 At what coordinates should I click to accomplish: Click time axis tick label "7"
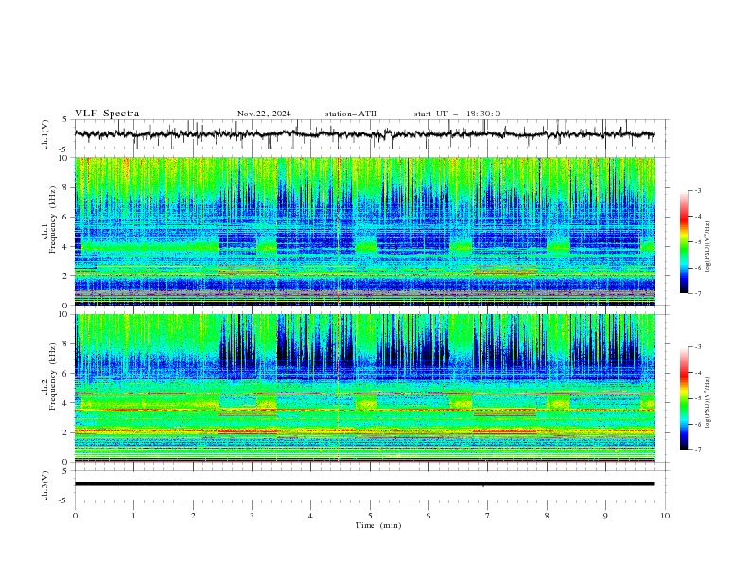pyautogui.click(x=488, y=516)
